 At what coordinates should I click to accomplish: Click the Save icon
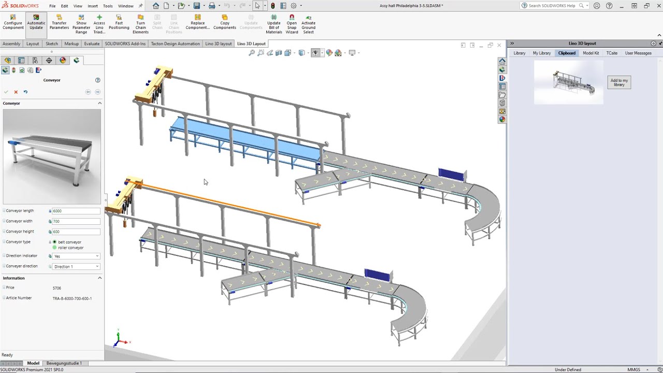click(x=196, y=6)
